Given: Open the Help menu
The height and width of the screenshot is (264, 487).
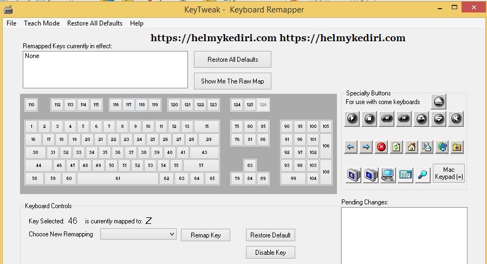Looking at the screenshot, I should [x=137, y=23].
